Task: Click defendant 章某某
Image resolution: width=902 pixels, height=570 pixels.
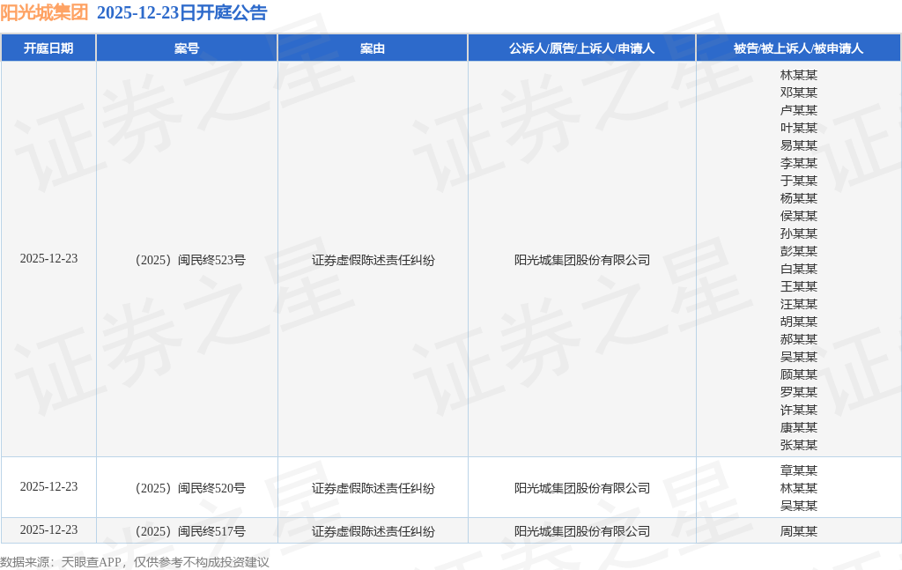Action: coord(798,470)
